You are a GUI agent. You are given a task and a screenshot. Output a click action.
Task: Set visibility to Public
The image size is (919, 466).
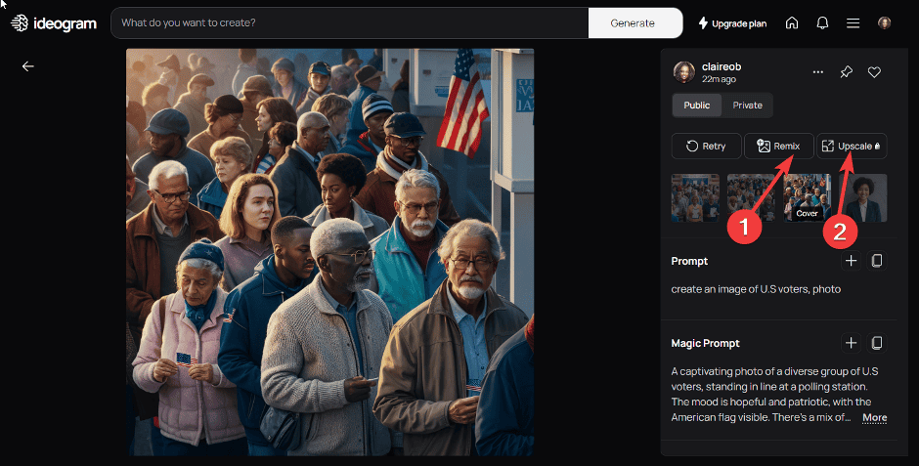pos(696,106)
